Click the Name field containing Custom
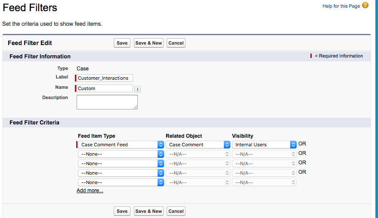The width and height of the screenshot is (378, 218). (x=105, y=88)
